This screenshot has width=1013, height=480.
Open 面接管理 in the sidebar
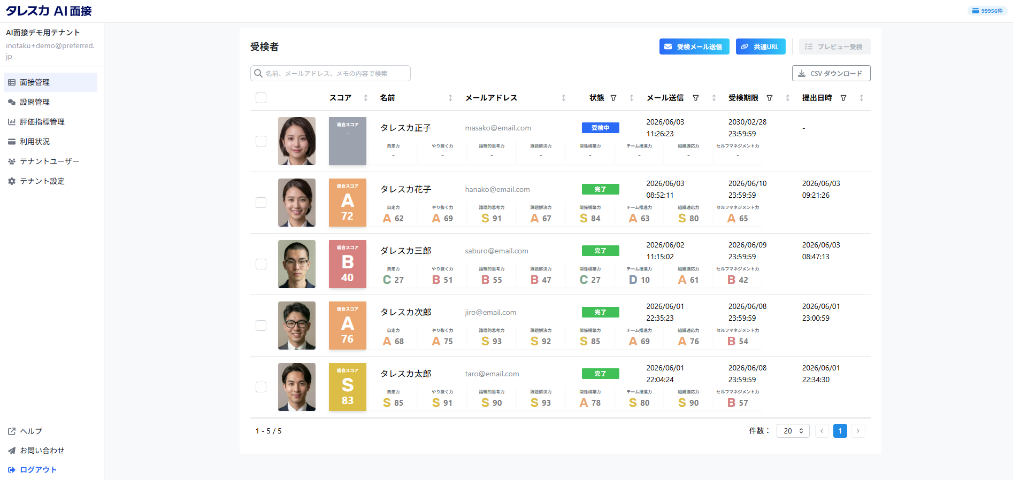point(50,82)
